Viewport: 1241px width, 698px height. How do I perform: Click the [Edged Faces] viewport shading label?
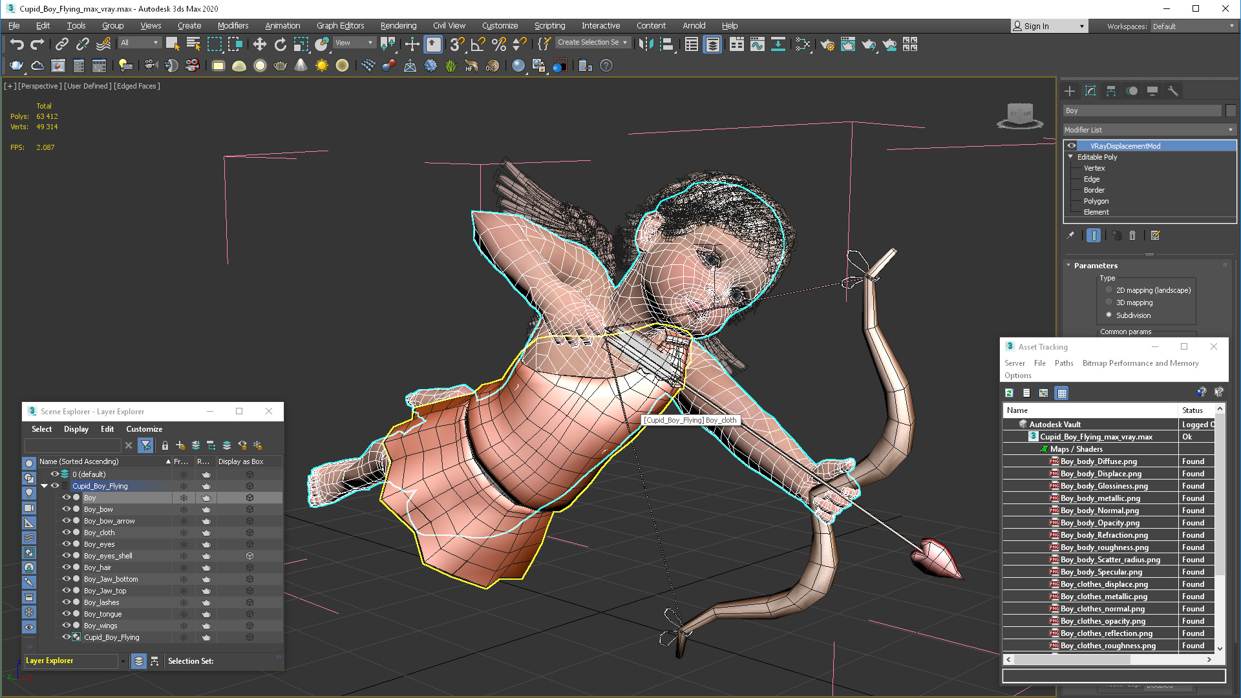(137, 86)
